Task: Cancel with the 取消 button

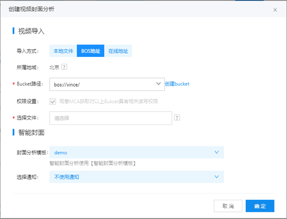Action: tap(228, 206)
